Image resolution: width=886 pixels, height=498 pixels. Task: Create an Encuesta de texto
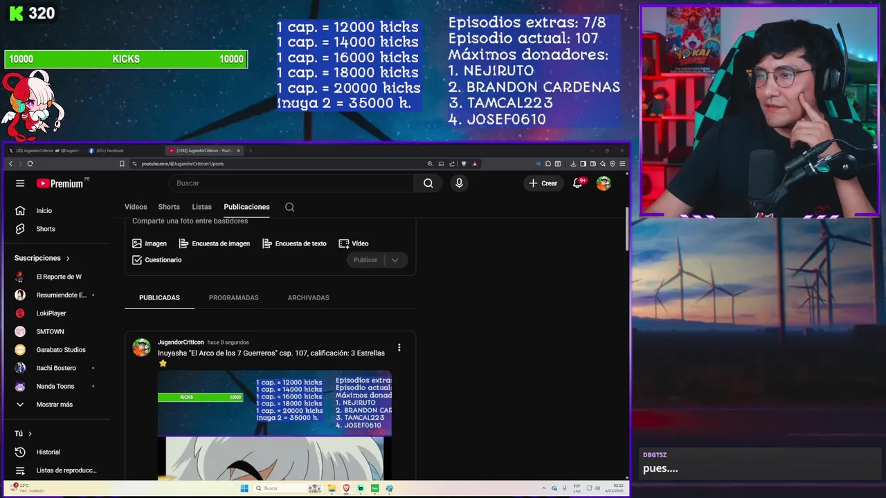[x=295, y=243]
